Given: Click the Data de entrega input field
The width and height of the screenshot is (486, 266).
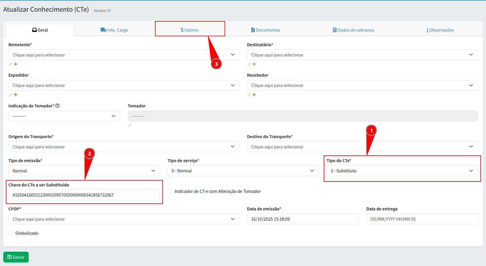Looking at the screenshot, I should pos(422,219).
